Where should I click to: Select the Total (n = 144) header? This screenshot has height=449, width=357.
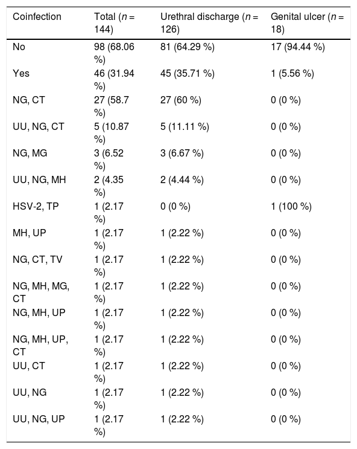115,23
